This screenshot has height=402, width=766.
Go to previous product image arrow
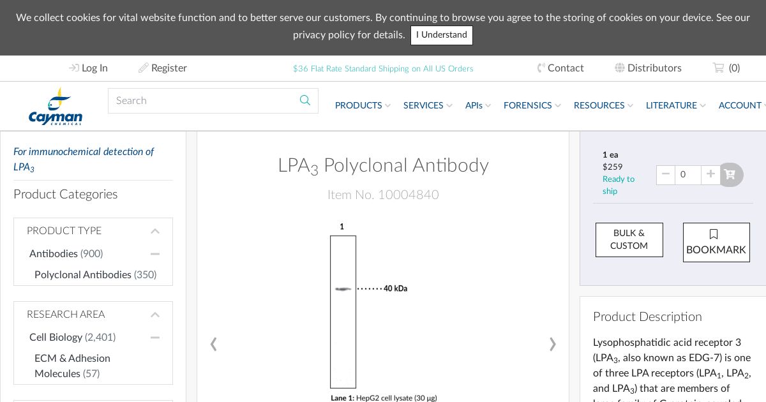tap(213, 345)
